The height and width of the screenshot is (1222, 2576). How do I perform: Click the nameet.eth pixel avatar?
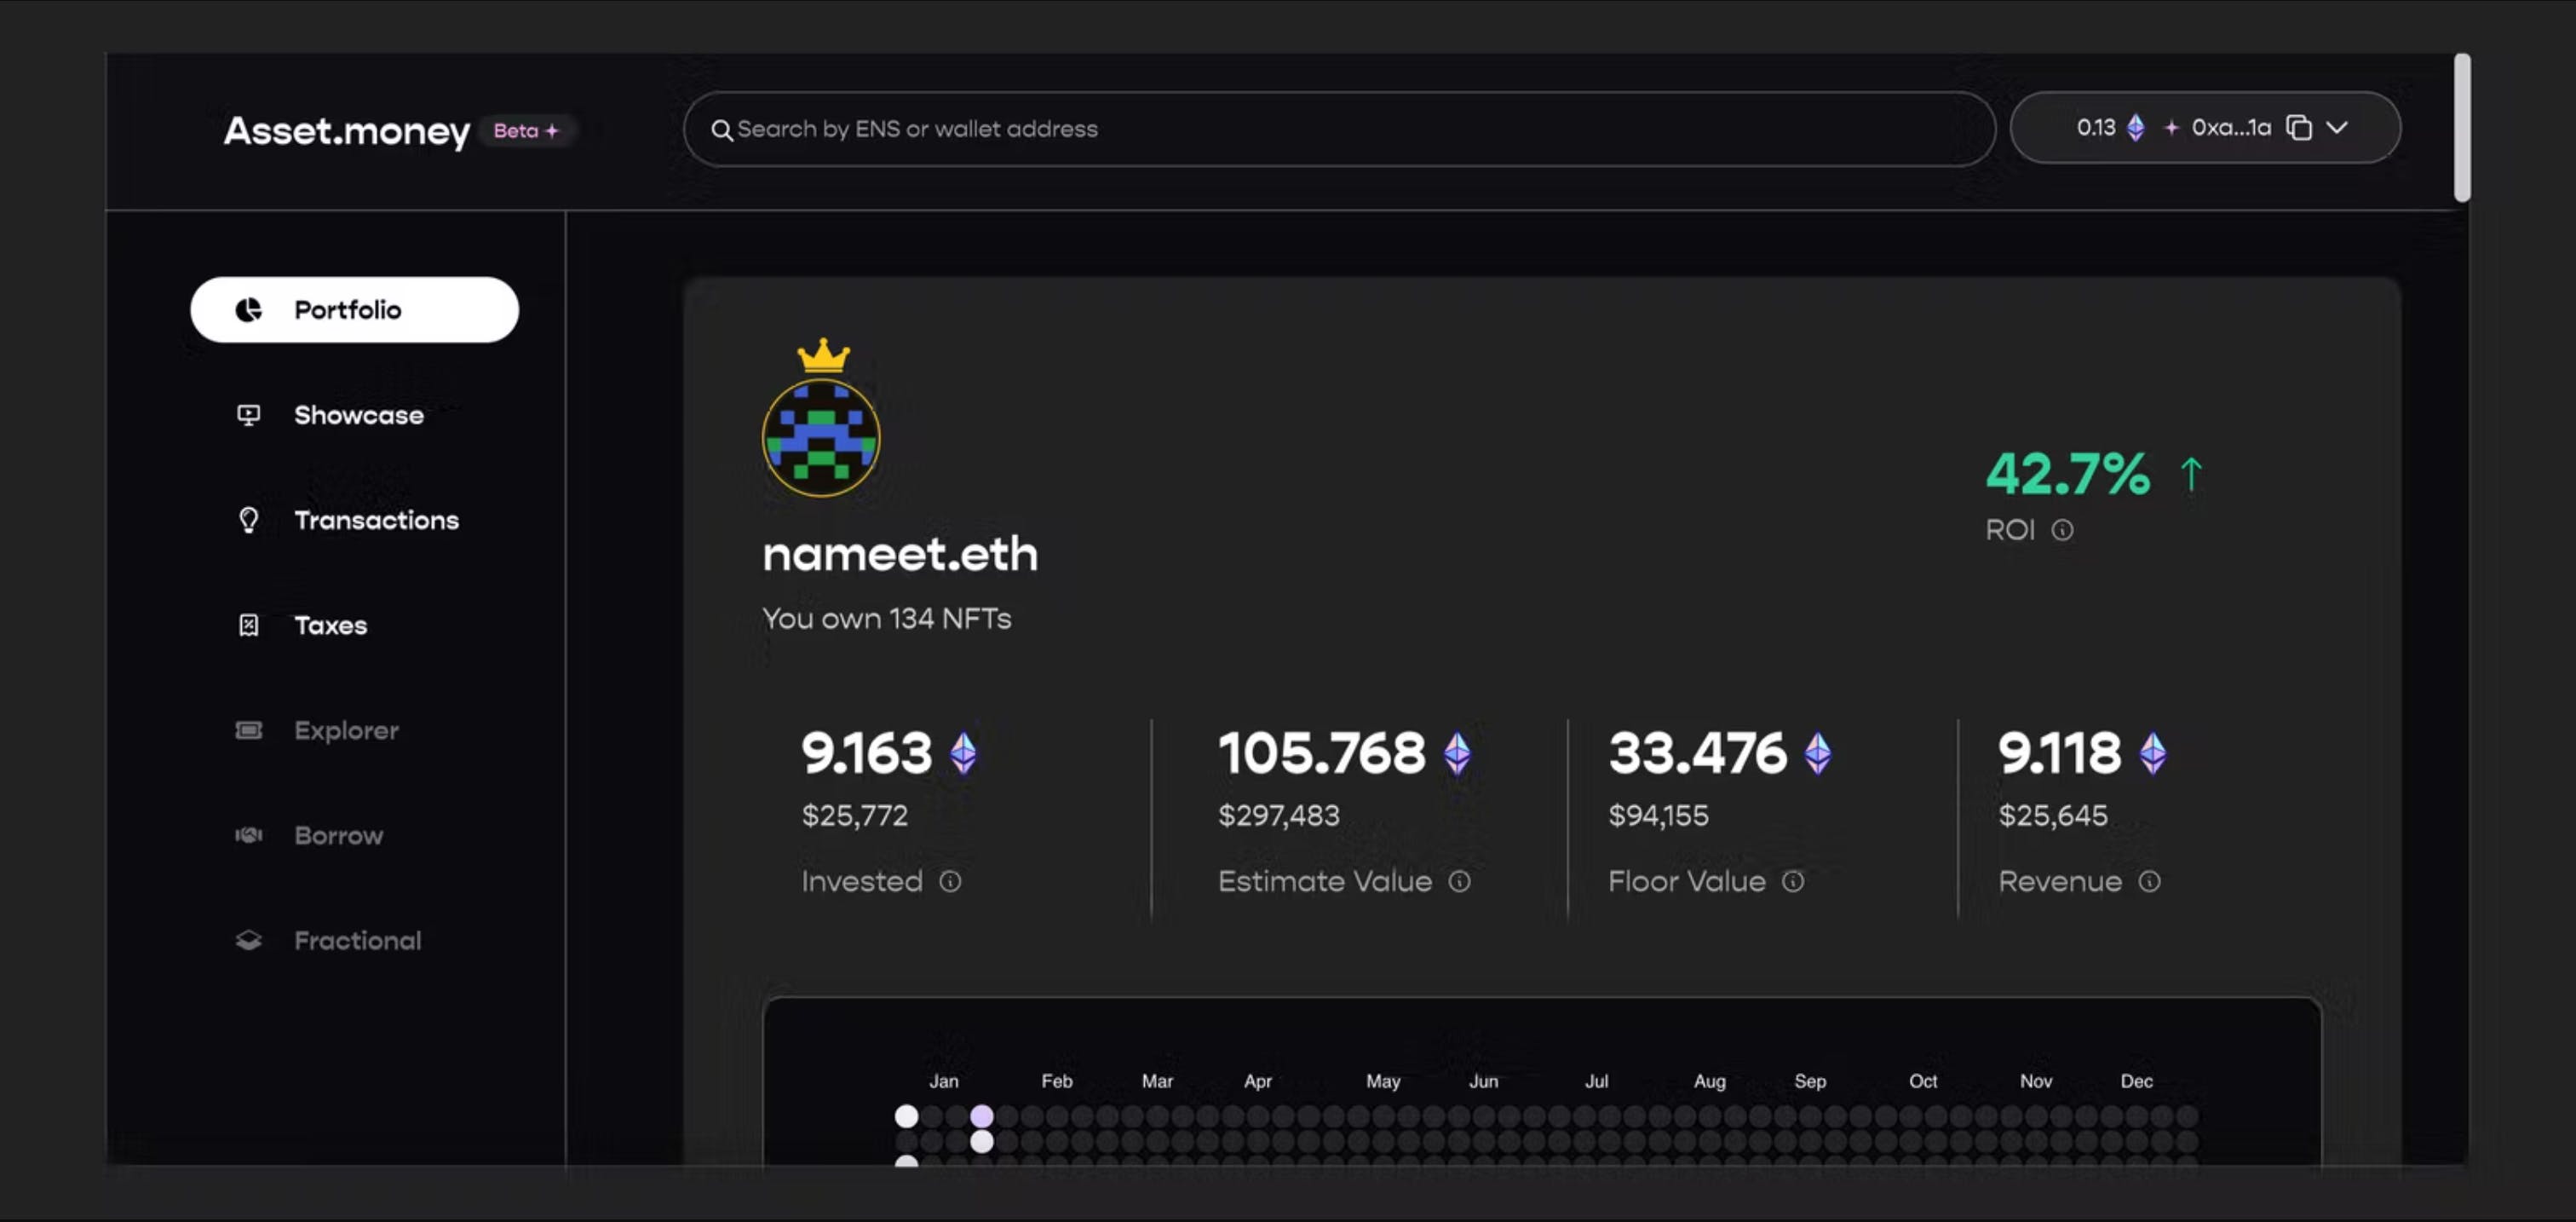click(821, 438)
